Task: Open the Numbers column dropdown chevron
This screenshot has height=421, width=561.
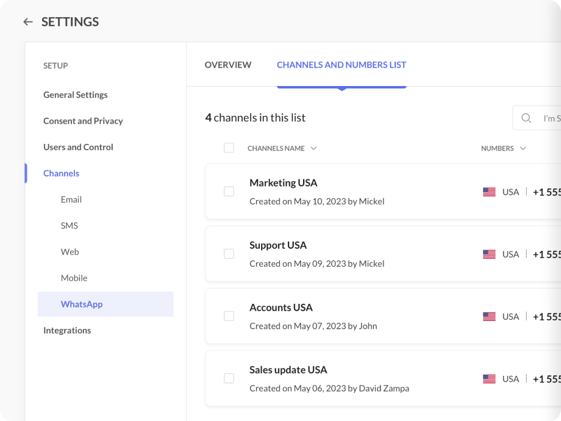Action: pyautogui.click(x=523, y=148)
